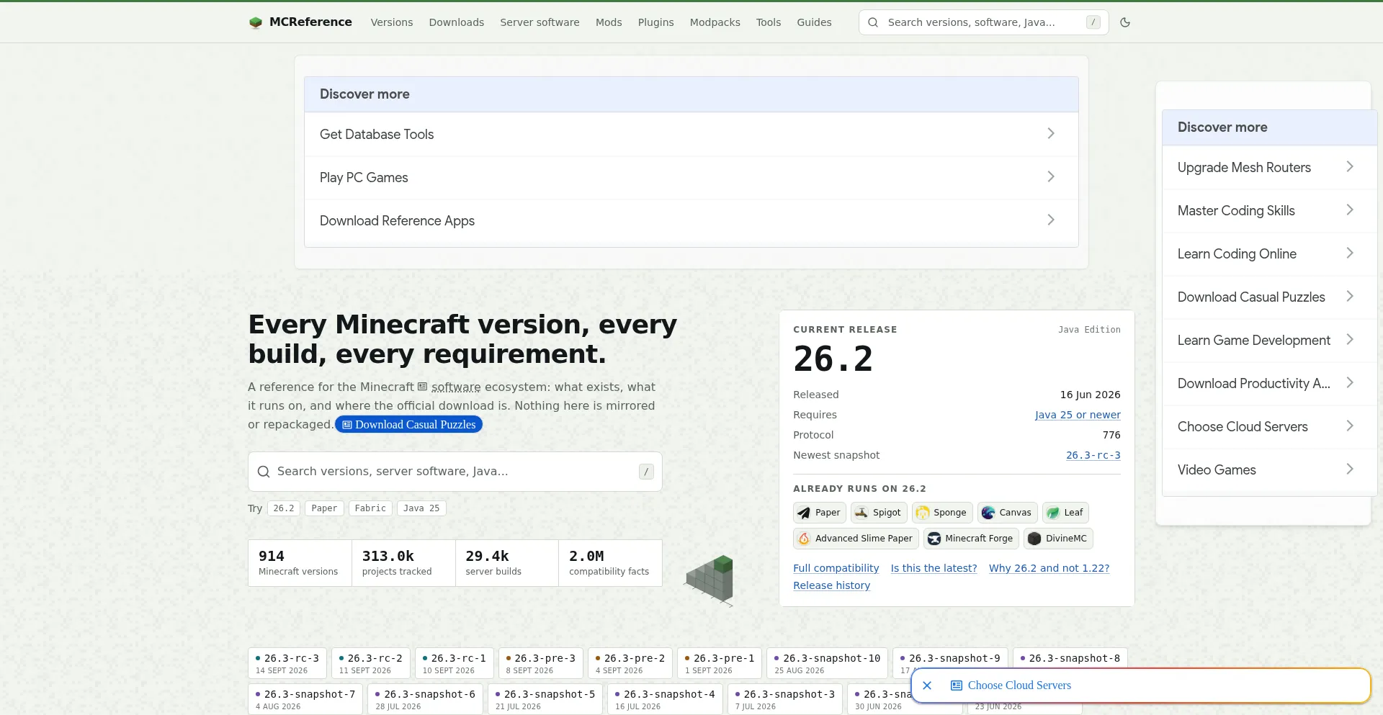Try the Java 25 suggestion chip
Screen dimensions: 1383x715
point(421,508)
